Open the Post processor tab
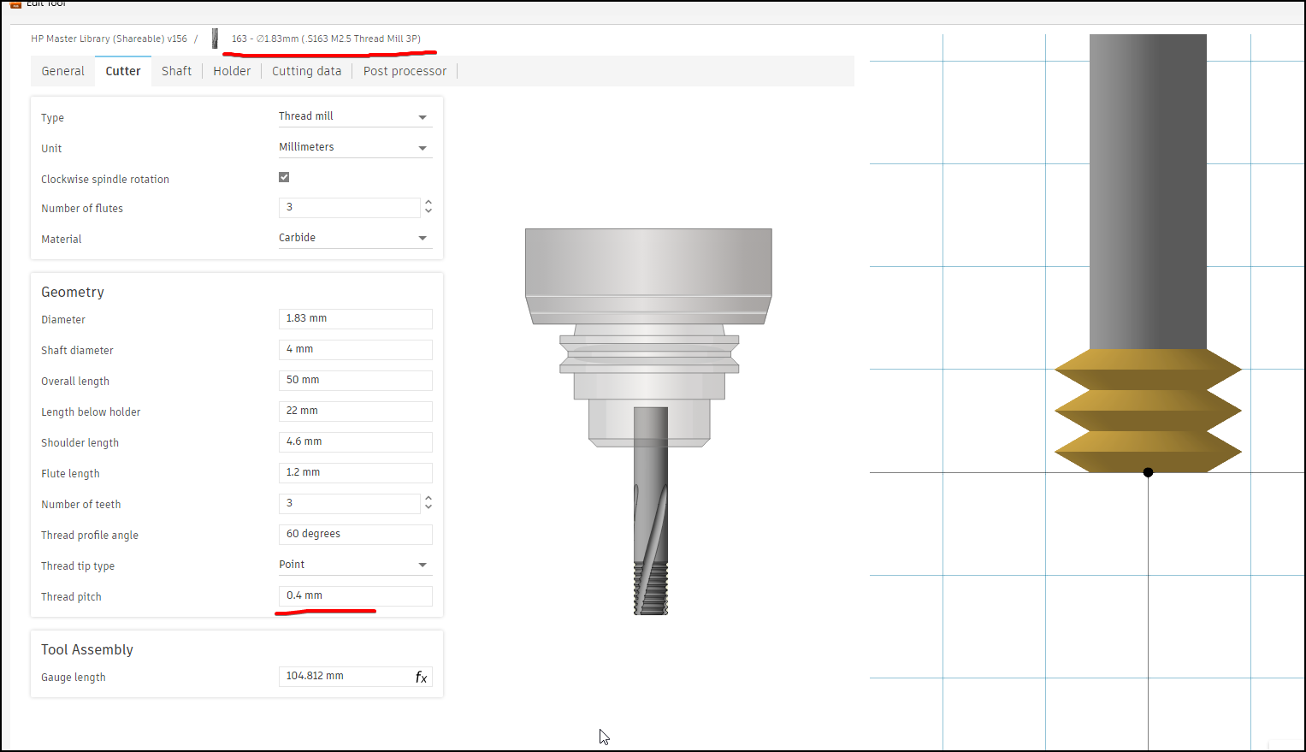The width and height of the screenshot is (1306, 752). (x=405, y=71)
